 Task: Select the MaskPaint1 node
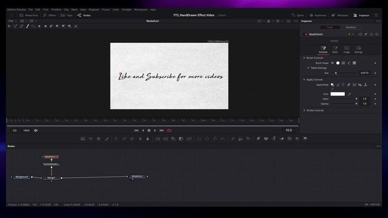[51, 157]
